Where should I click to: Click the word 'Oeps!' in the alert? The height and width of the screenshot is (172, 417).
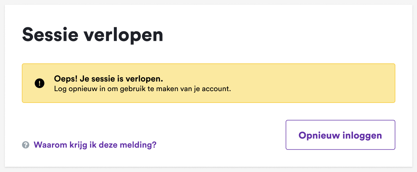tap(65, 79)
